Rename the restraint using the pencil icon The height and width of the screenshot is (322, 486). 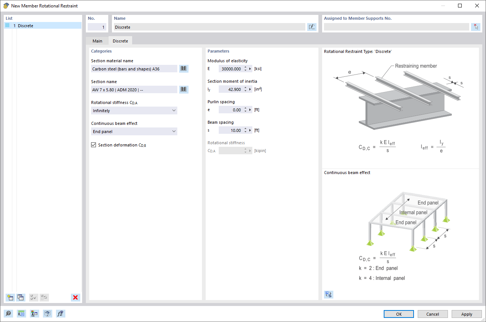[312, 26]
